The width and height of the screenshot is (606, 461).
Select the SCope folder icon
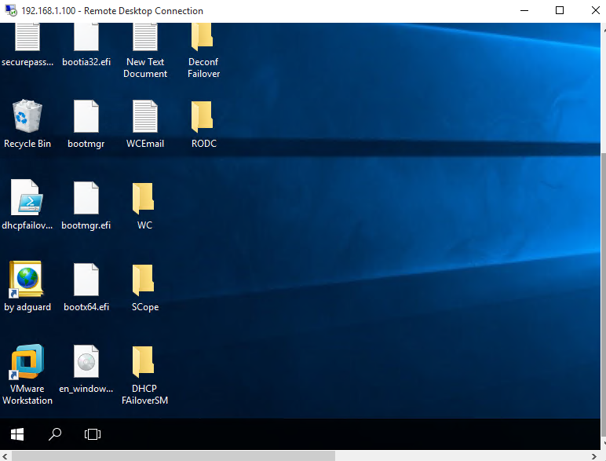(x=144, y=280)
